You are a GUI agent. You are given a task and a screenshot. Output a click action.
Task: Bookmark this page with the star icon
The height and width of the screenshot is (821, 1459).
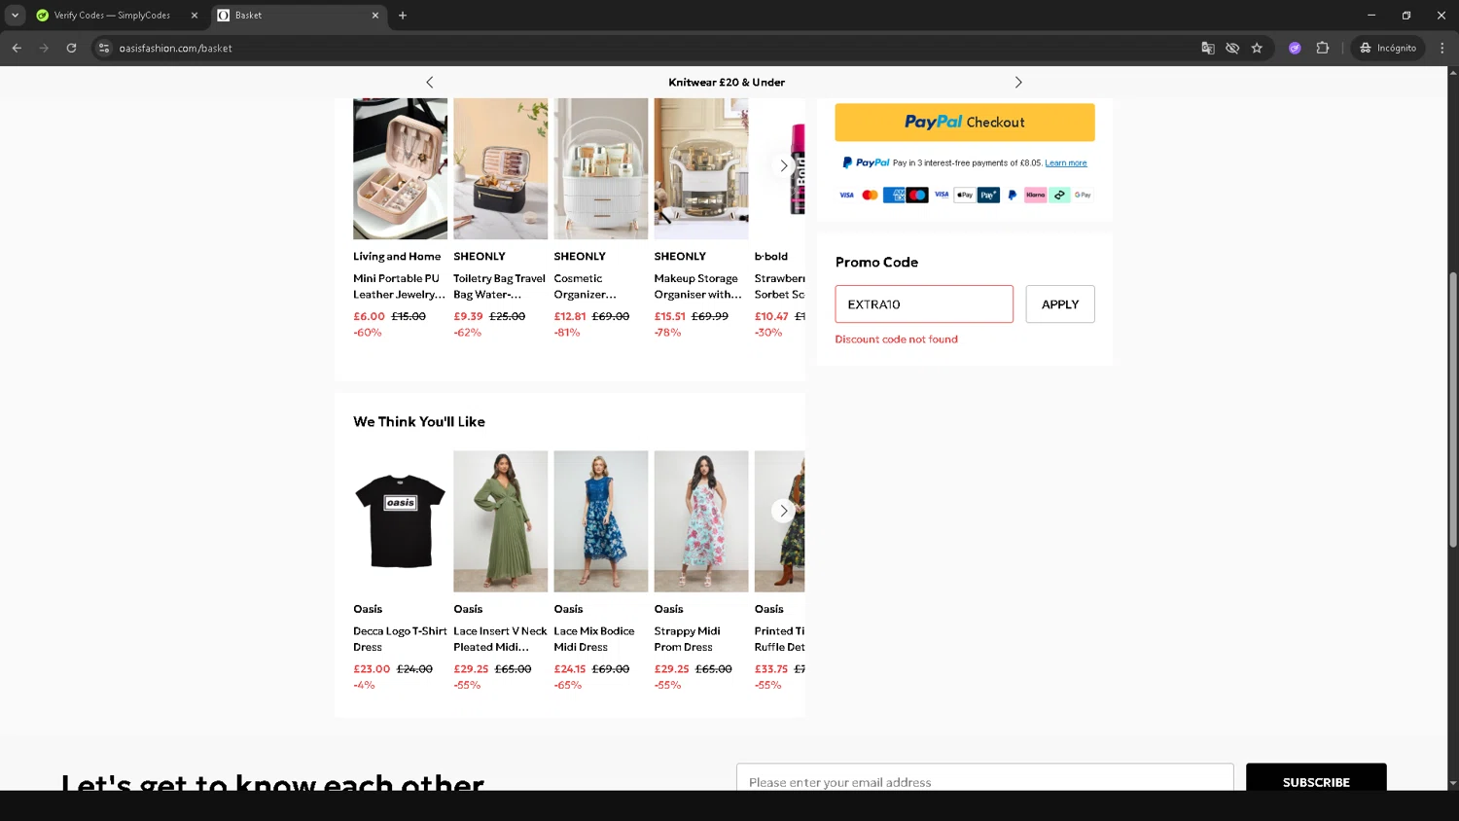tap(1257, 48)
